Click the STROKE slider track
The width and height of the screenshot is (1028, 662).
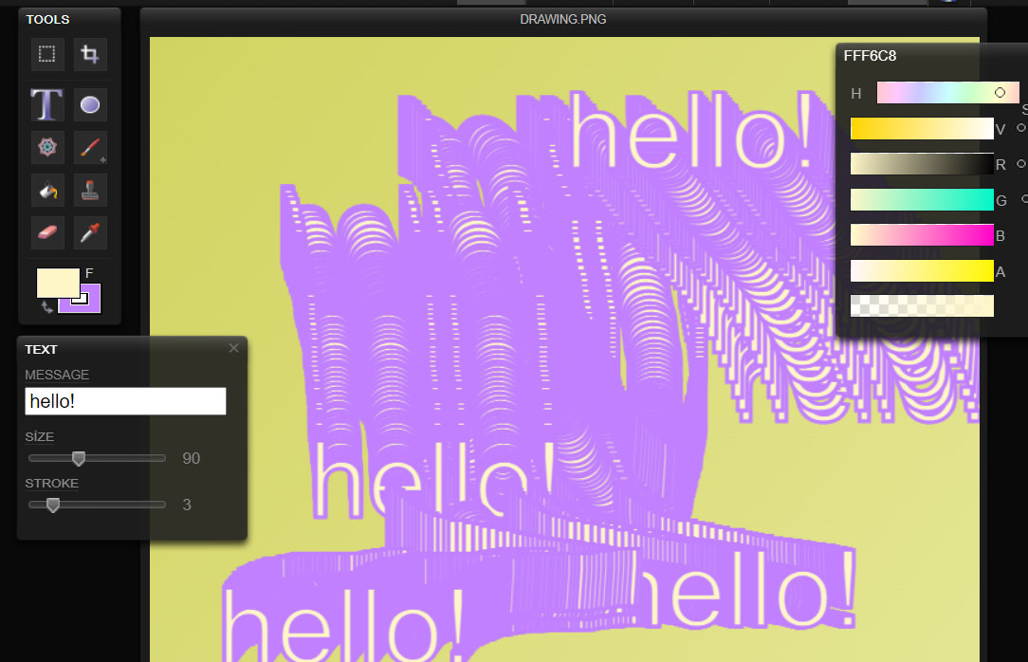97,505
